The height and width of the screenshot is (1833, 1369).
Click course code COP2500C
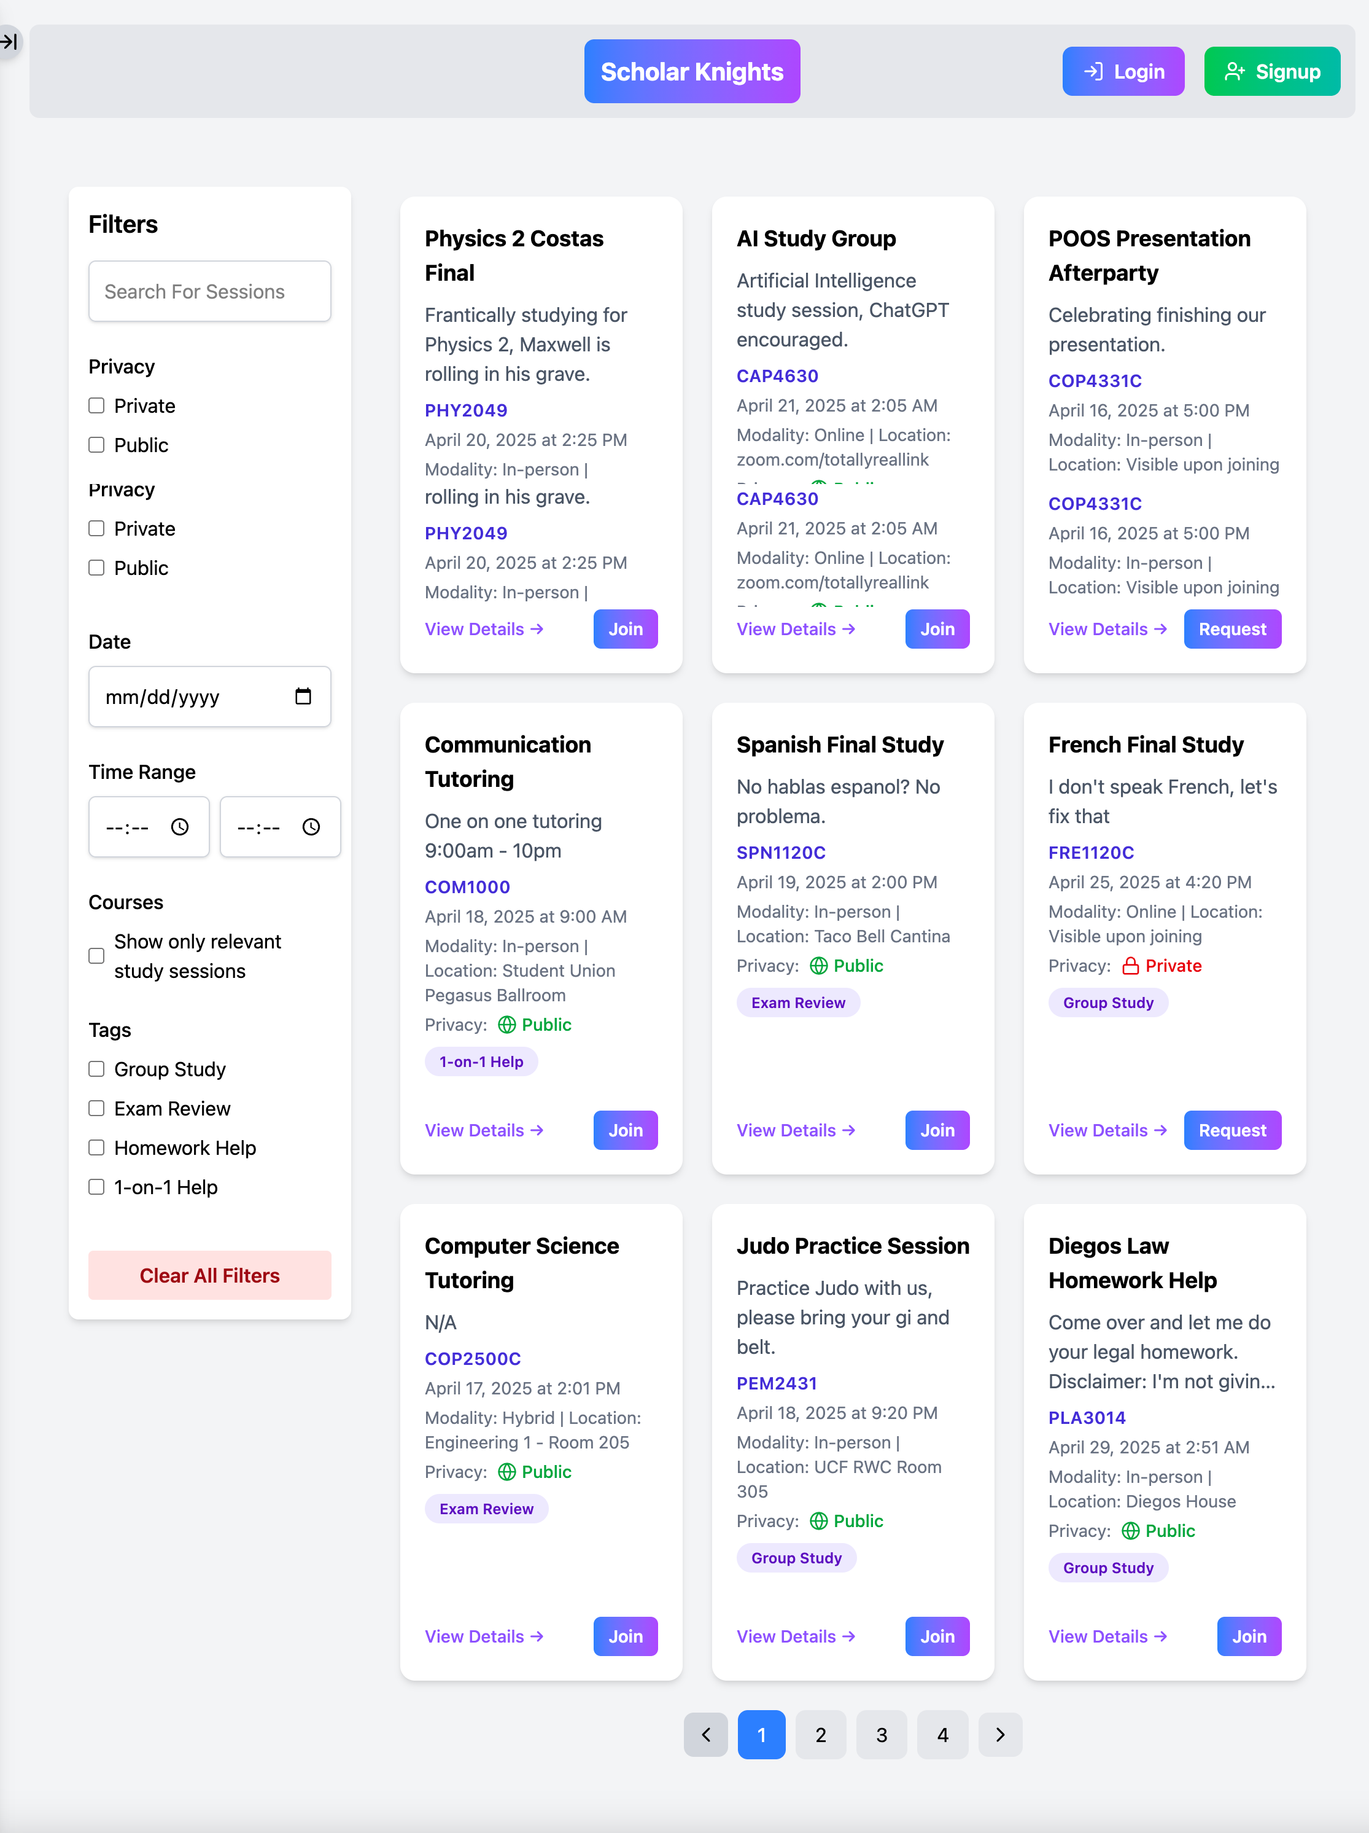click(473, 1359)
